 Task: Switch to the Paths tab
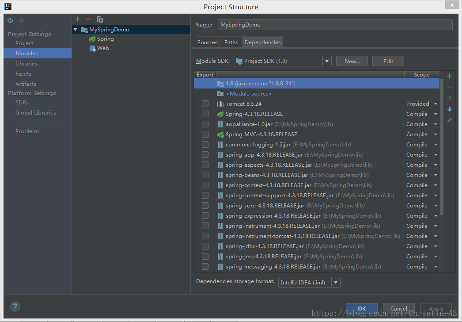coord(231,42)
